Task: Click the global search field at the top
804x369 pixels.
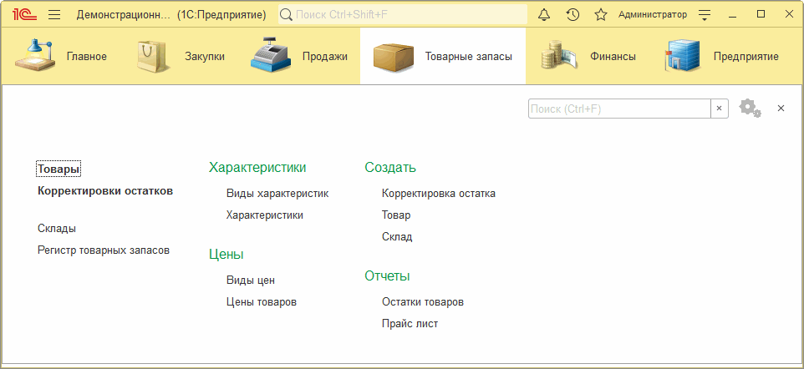Action: [x=403, y=14]
